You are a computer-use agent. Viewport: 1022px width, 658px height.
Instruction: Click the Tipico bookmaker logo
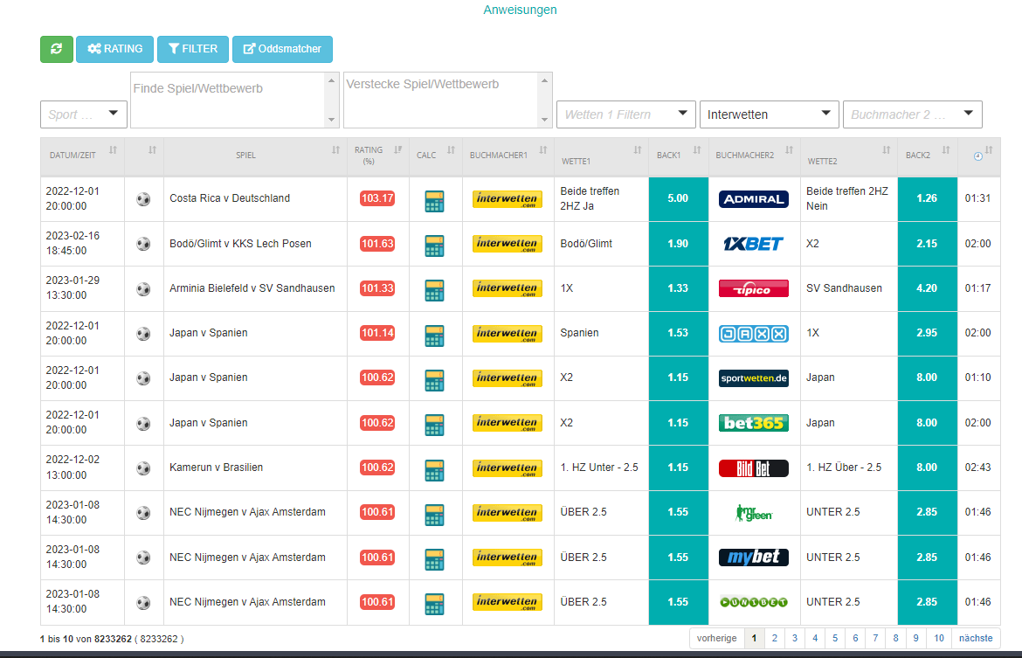tap(754, 288)
